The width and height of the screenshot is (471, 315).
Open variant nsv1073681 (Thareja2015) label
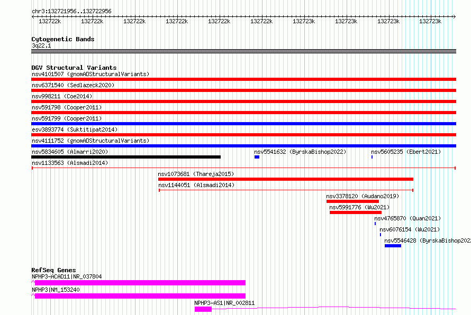pos(196,174)
